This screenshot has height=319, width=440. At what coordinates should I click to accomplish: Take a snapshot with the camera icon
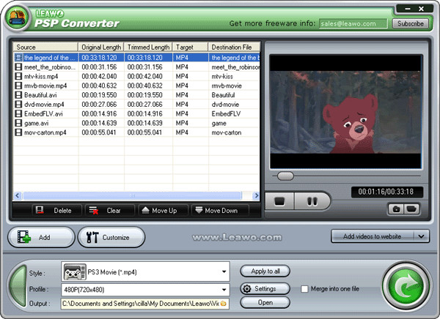tap(396, 209)
